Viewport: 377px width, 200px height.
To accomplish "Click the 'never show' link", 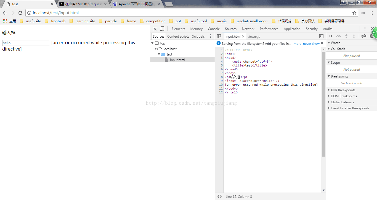I will coord(311,43).
